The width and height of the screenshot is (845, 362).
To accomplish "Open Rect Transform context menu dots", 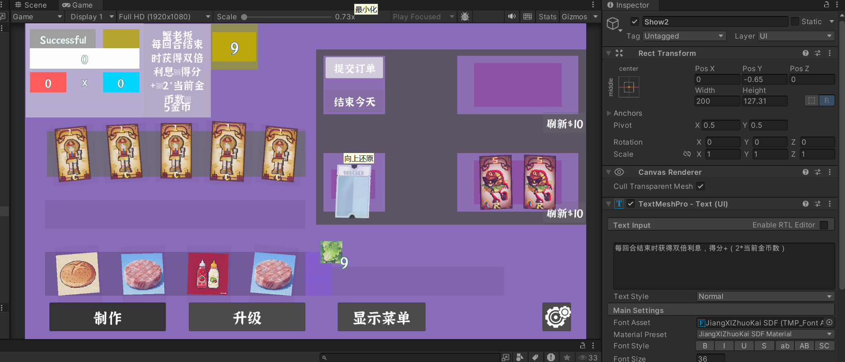I will (x=830, y=53).
